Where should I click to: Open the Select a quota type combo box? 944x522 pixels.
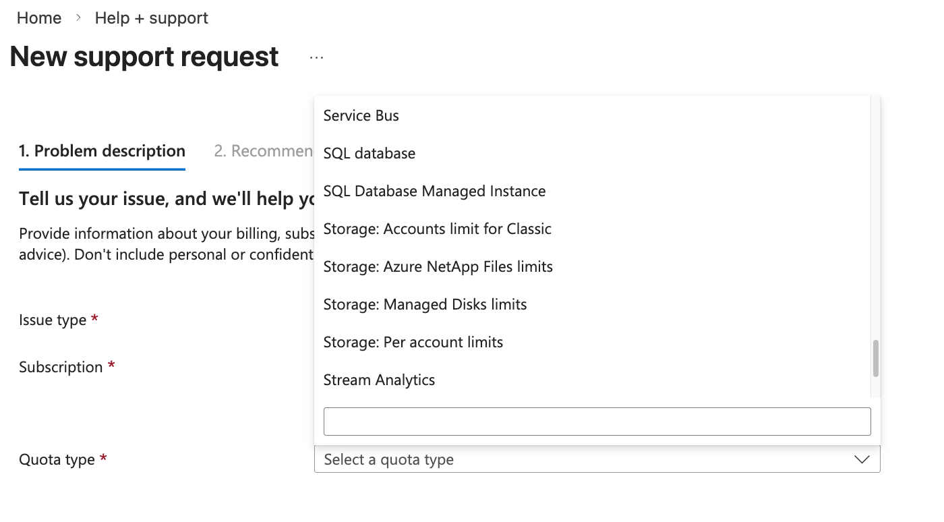(597, 459)
